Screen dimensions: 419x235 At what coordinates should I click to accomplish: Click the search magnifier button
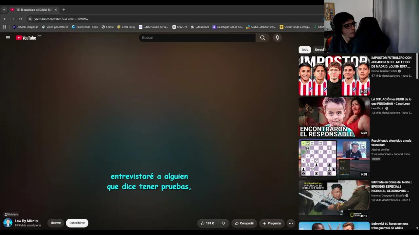(x=263, y=38)
